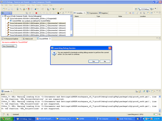Toggle Scroll Lock in Console toolbar

(140, 91)
